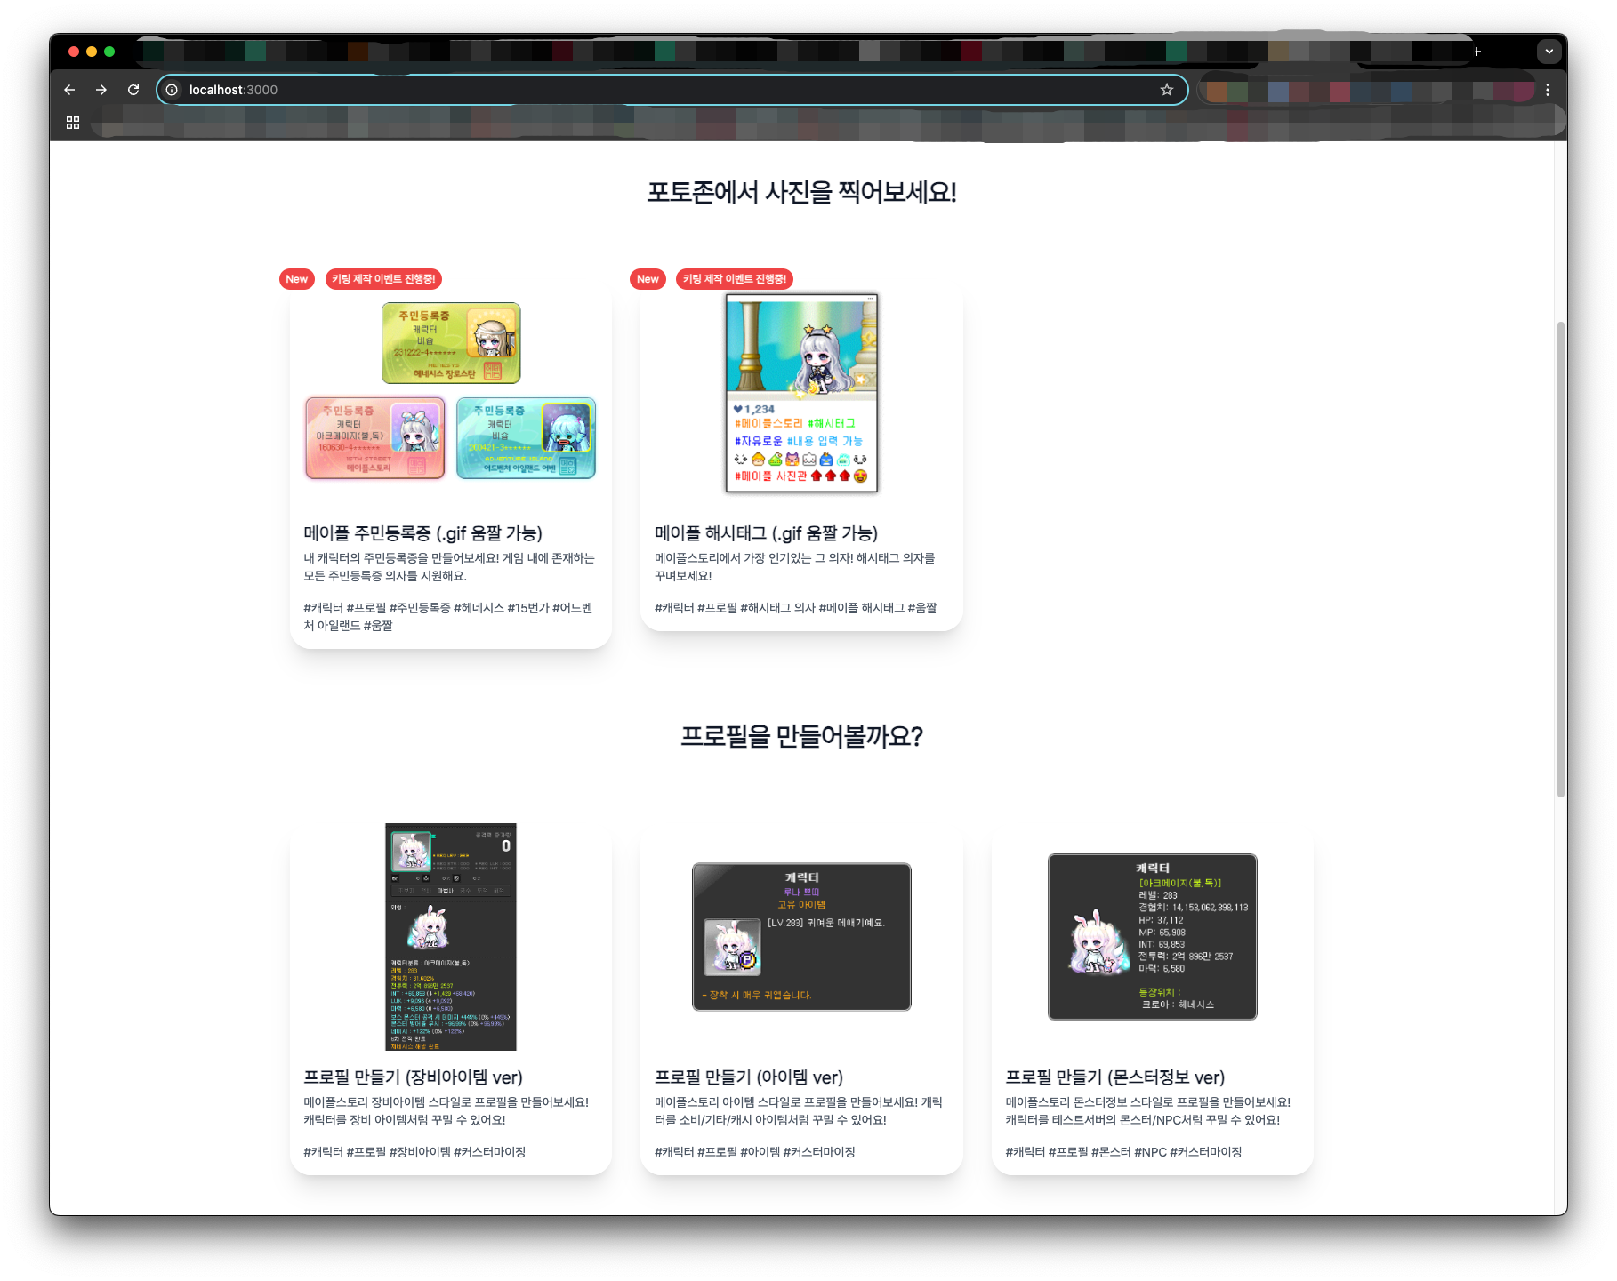Click hashtags under 주민등록증 card description
Screen dimensions: 1617x1281
tap(449, 617)
